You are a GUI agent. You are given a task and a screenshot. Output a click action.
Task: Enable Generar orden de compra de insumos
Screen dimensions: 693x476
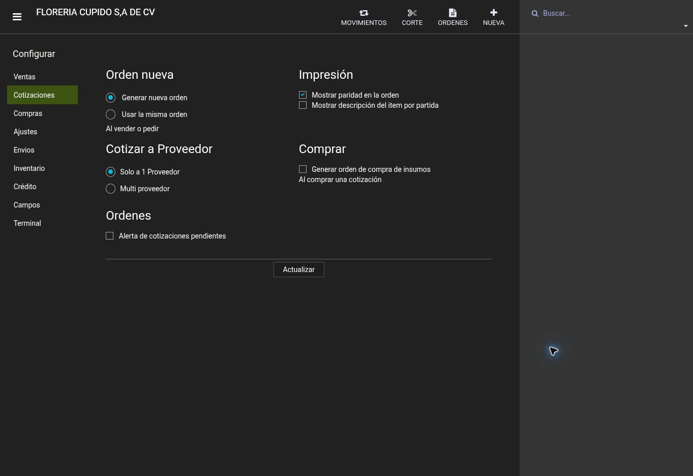pyautogui.click(x=303, y=169)
